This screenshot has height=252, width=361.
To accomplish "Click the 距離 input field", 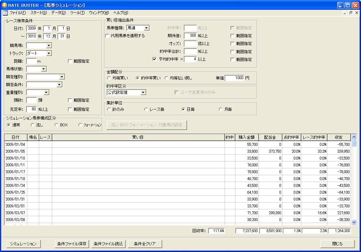I will (x=32, y=61).
